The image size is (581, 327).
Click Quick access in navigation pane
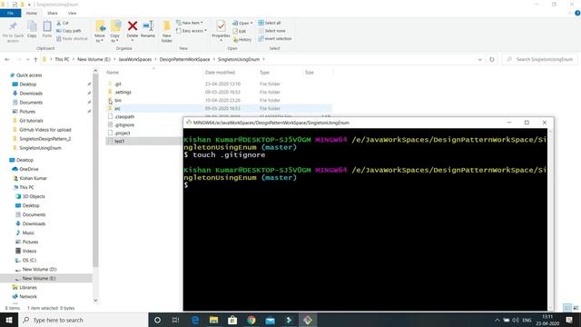click(29, 74)
